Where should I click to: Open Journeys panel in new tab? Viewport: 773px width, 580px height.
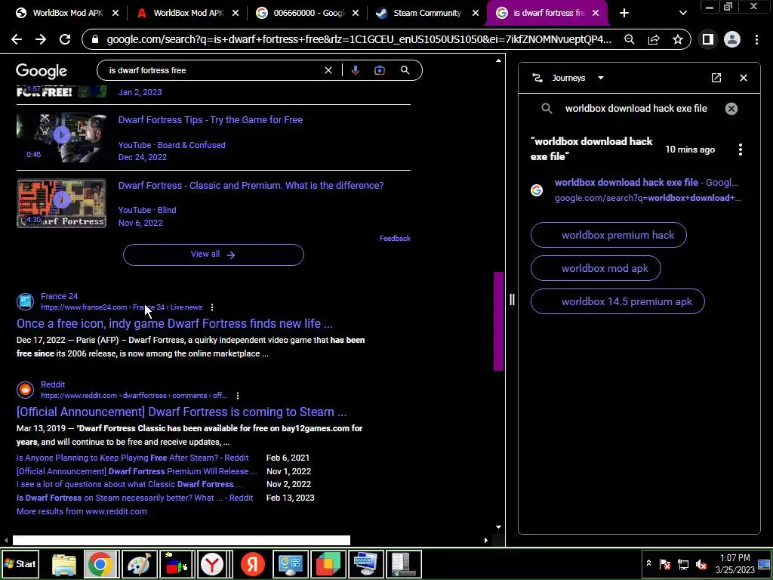pyautogui.click(x=716, y=78)
